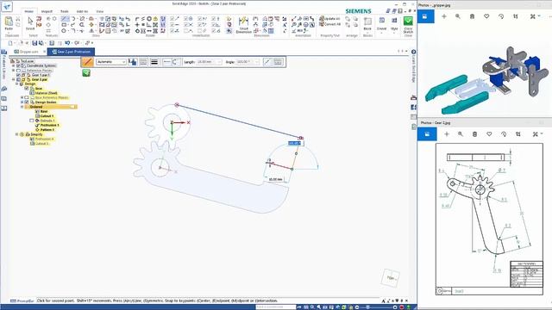
Task: Crop the gripper.jpg photo
Action: point(516,16)
